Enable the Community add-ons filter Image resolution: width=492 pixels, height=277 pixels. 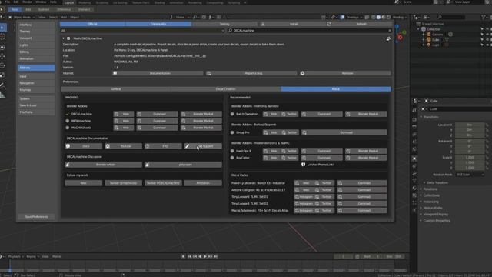[158, 24]
